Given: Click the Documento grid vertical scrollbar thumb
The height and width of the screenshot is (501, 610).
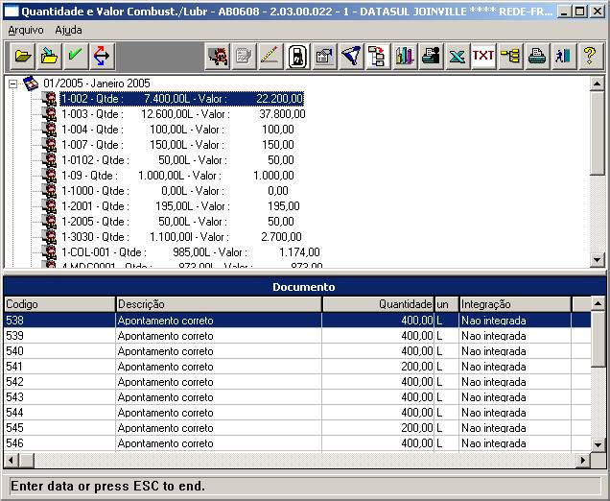Looking at the screenshot, I should (598, 338).
